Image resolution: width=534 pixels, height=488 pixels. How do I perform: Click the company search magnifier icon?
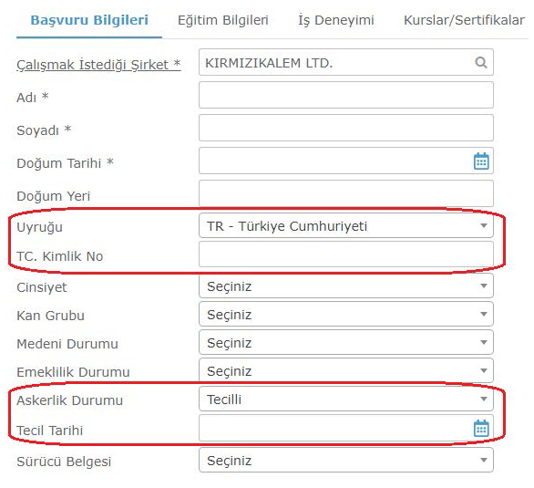point(480,62)
